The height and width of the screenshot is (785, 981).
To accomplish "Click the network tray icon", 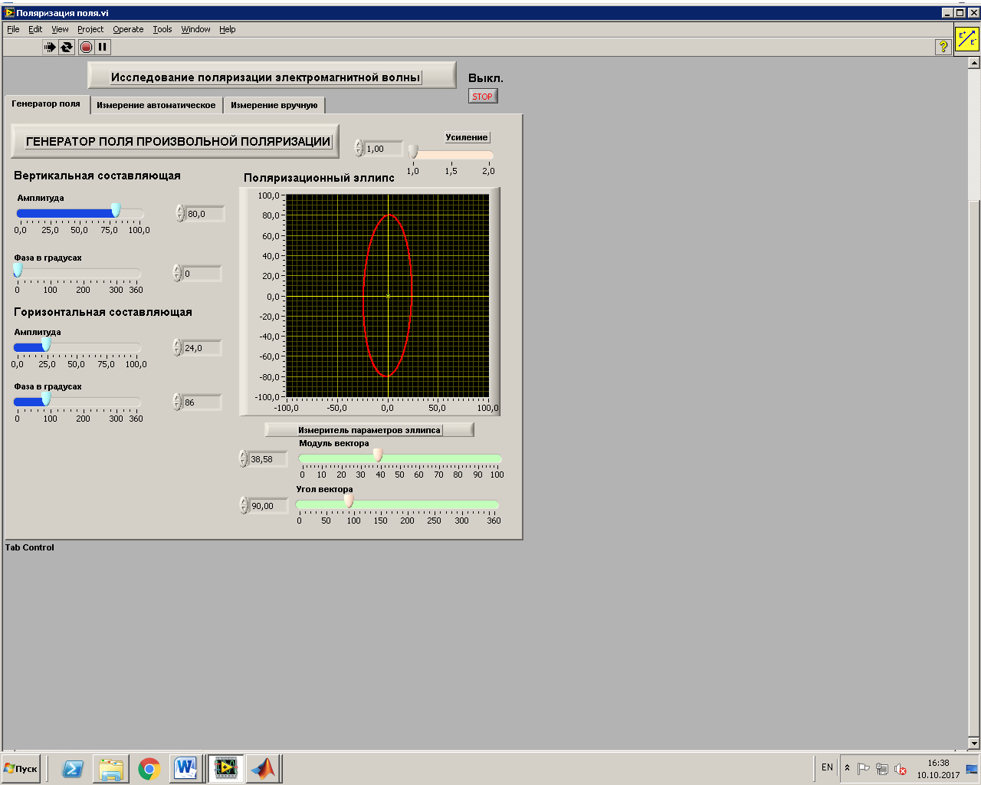I will (882, 769).
